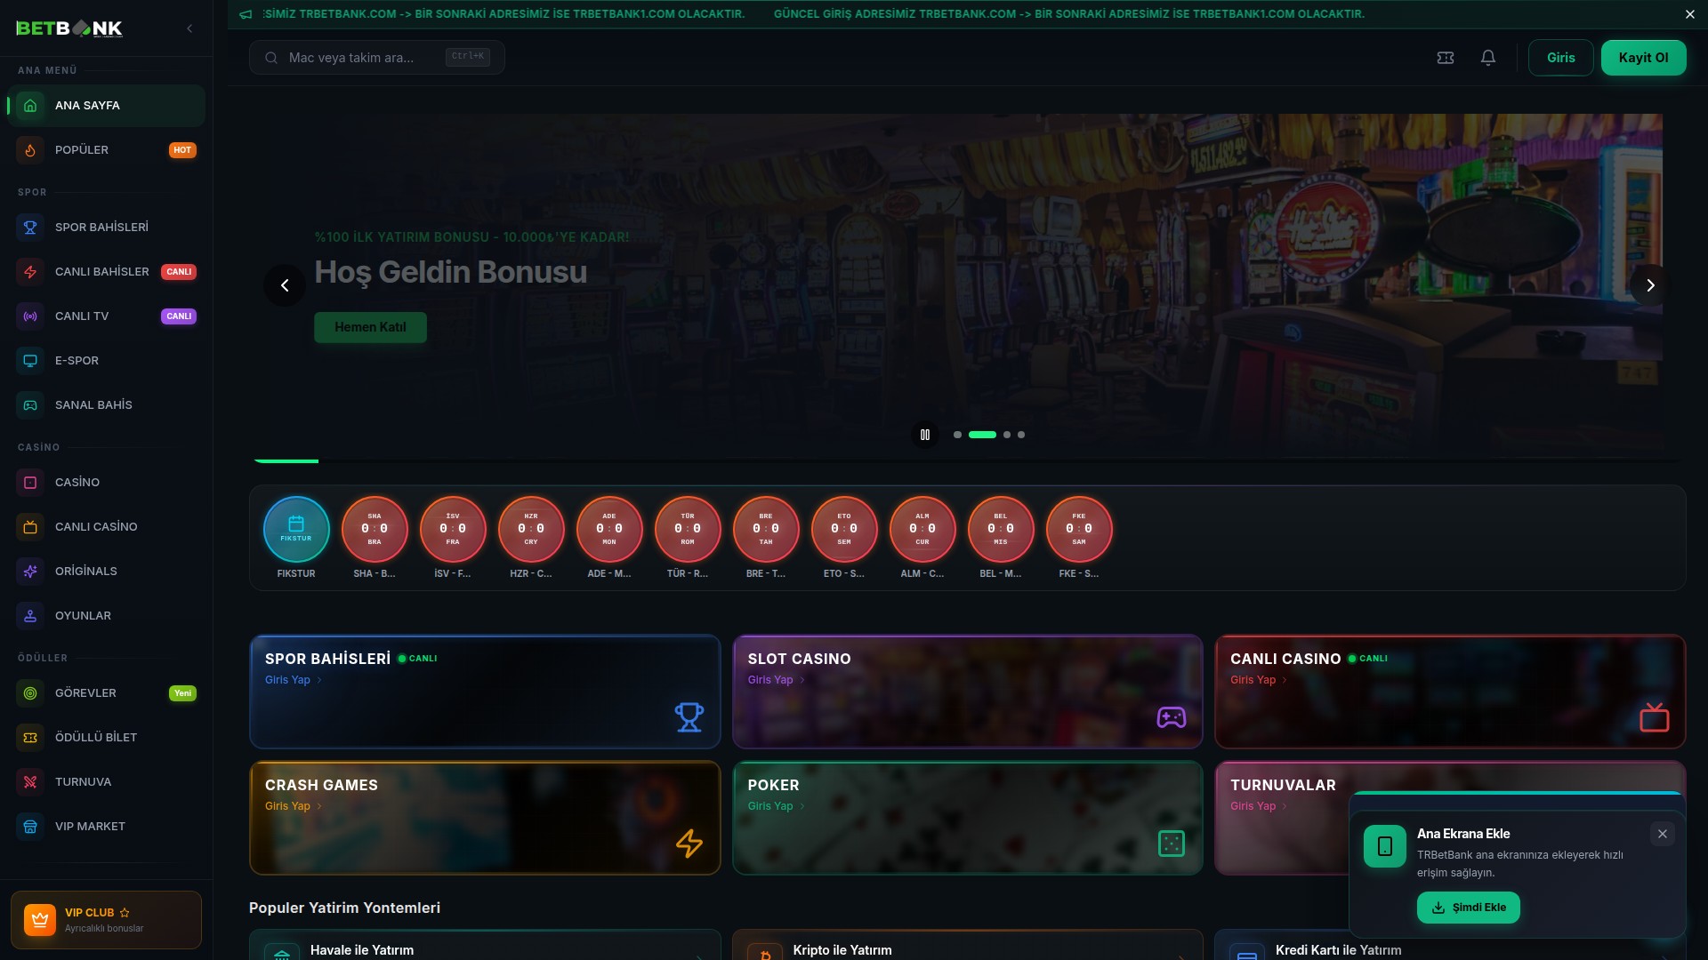Click the trophy icon in Spor Bahisleri card

click(689, 716)
